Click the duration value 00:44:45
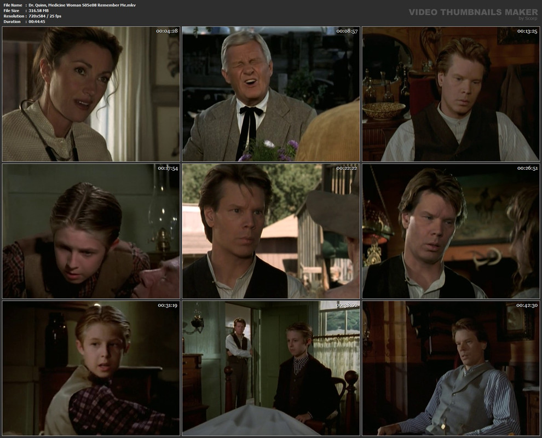Image resolution: width=542 pixels, height=438 pixels. click(x=37, y=22)
